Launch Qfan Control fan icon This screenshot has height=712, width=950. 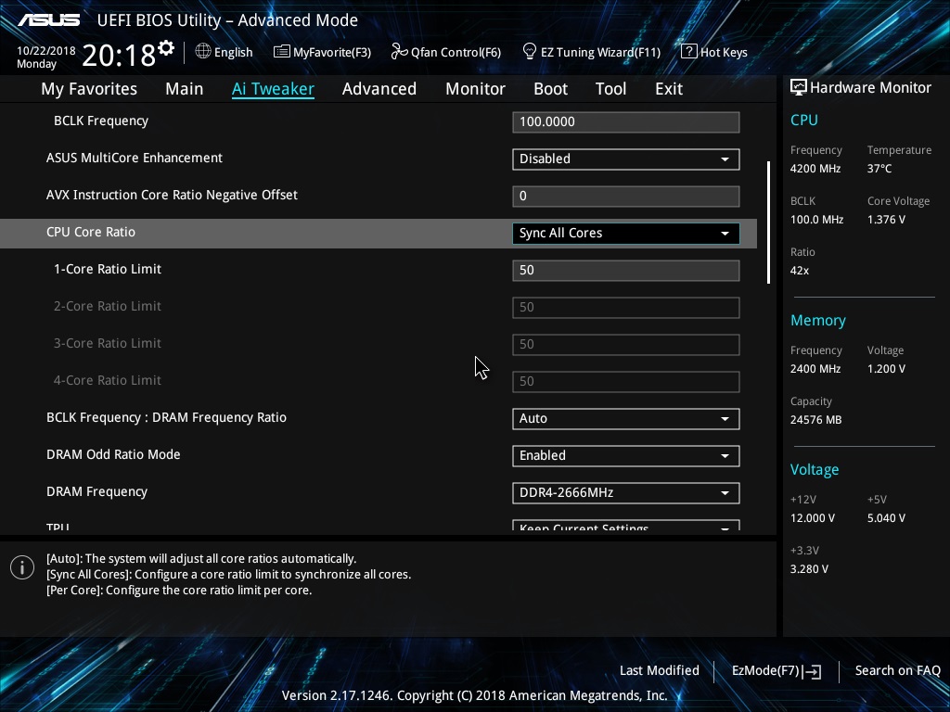coord(399,52)
